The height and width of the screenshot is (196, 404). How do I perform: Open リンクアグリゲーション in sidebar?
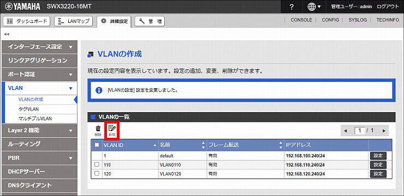(x=39, y=60)
